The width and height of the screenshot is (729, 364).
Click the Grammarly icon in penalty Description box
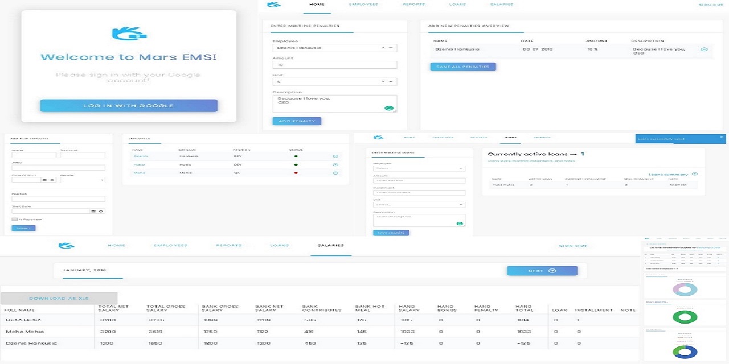coord(389,107)
